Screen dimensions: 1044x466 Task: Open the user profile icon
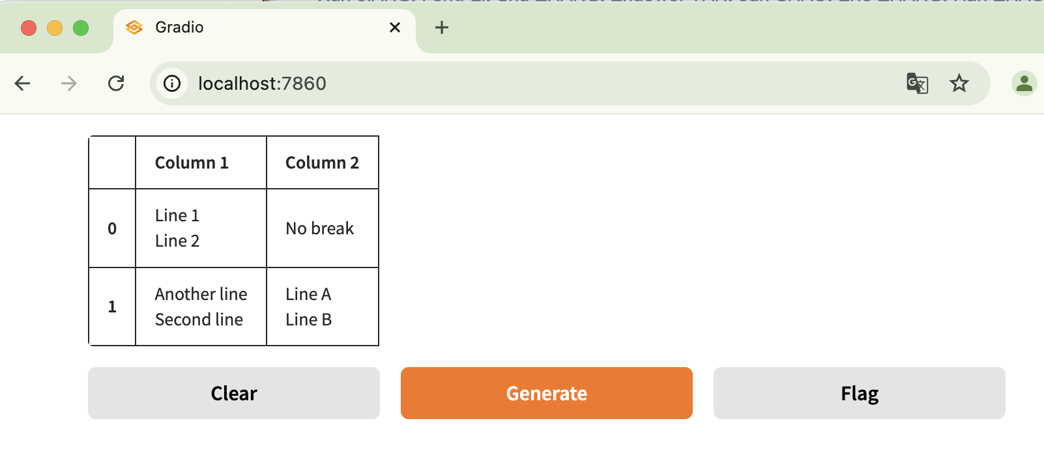[x=1024, y=83]
